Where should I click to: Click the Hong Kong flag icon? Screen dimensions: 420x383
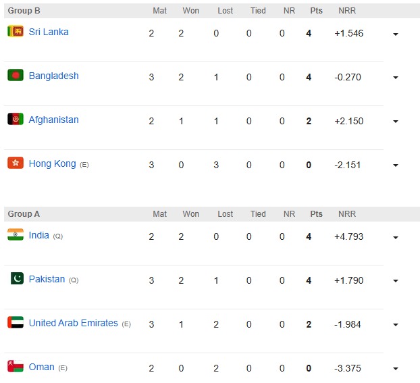(16, 163)
